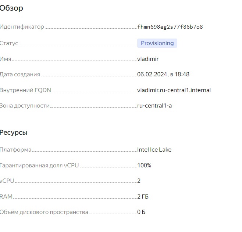Click the Зона доступности field label

[x=25, y=106]
